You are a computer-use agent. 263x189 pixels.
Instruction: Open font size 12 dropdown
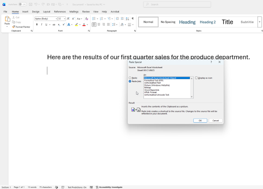pos(64,19)
